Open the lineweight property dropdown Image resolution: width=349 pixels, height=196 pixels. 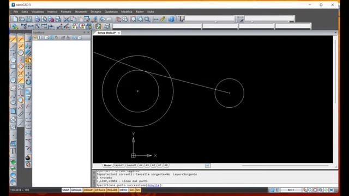[293, 27]
